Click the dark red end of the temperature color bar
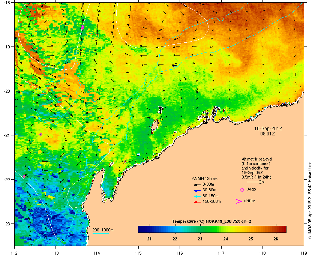Viewport: 315px width, 255px height. (x=284, y=229)
